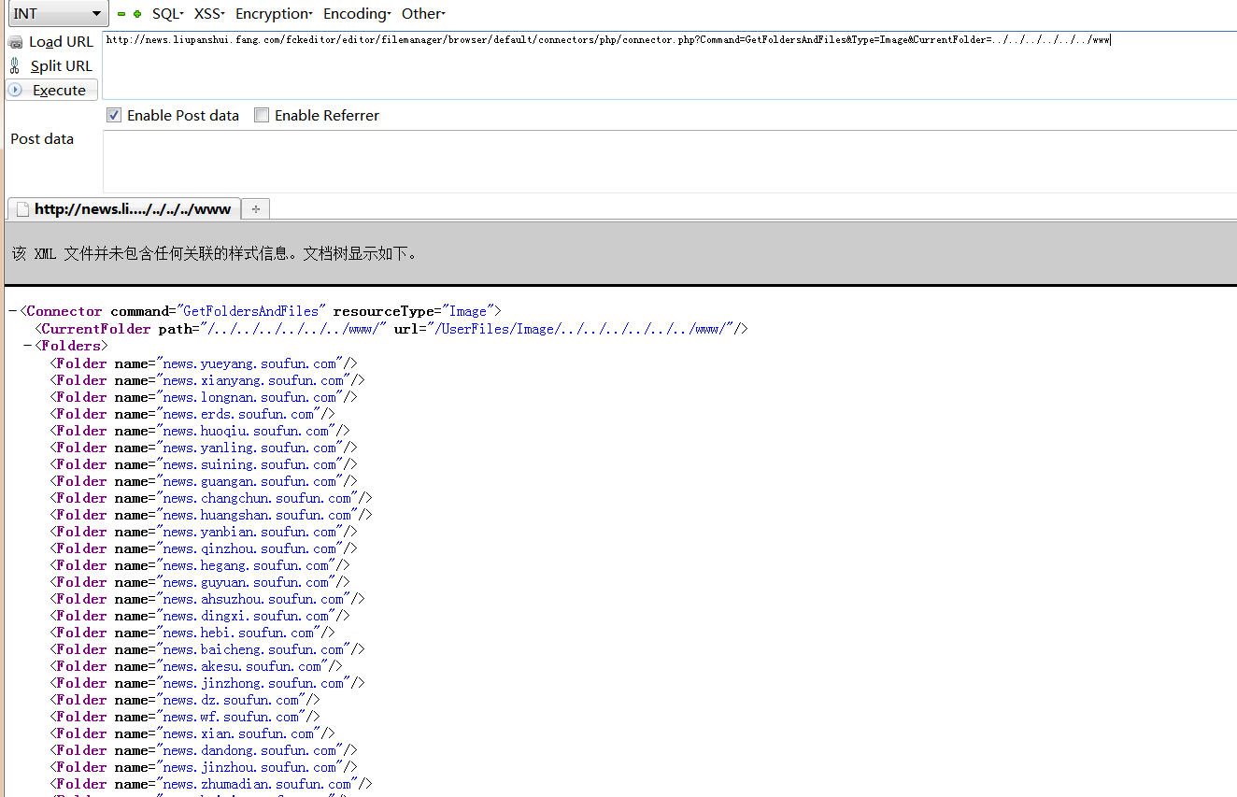The image size is (1237, 797).
Task: Click folder row news.huoqiu.soufun.com
Action: point(200,431)
